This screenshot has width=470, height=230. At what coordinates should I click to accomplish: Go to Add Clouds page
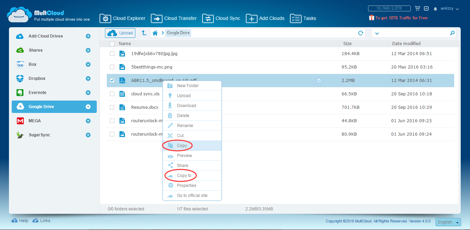[265, 19]
